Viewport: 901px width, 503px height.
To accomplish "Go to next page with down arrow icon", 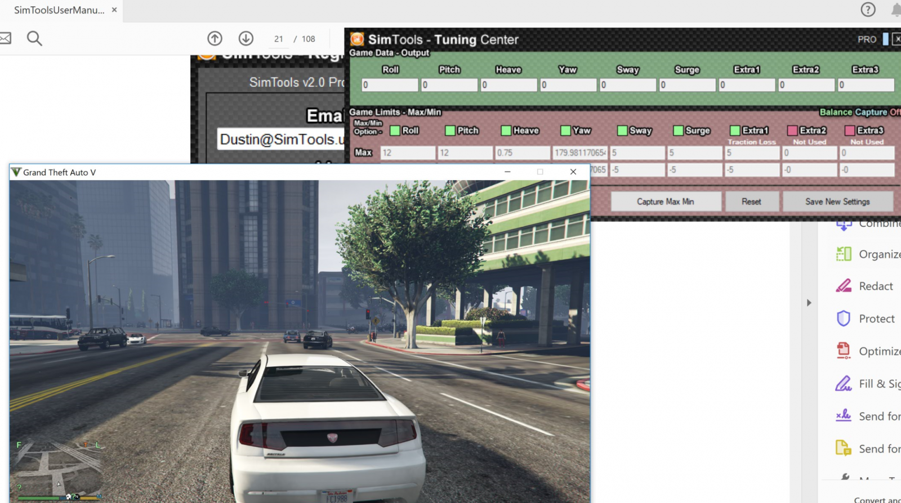I will point(246,38).
